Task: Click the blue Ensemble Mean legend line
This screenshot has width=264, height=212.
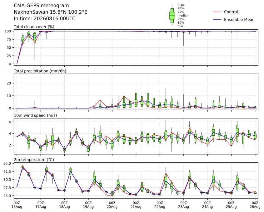Action: (x=217, y=20)
